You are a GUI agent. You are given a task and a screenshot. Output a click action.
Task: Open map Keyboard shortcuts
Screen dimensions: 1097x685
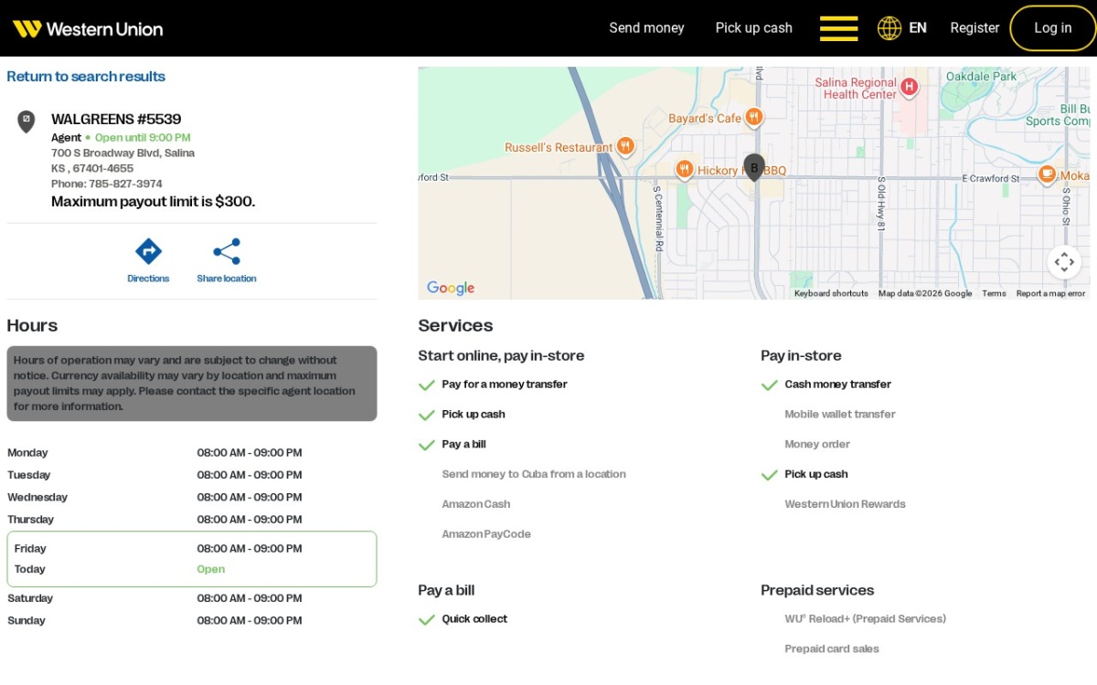pyautogui.click(x=831, y=293)
